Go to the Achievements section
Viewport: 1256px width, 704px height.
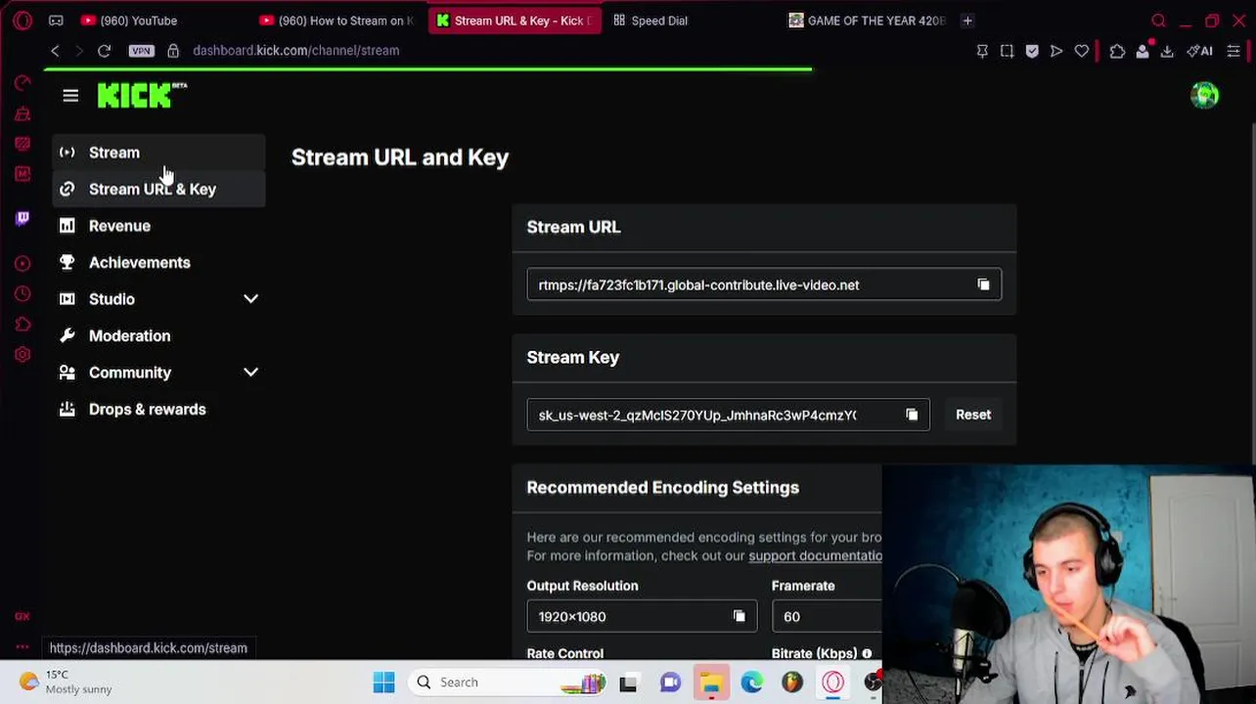tap(158, 262)
